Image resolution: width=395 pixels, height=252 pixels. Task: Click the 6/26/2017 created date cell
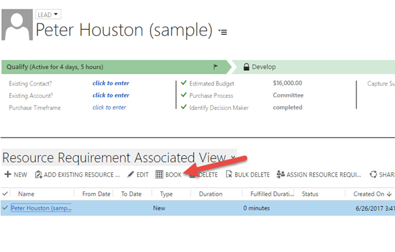[375, 208]
